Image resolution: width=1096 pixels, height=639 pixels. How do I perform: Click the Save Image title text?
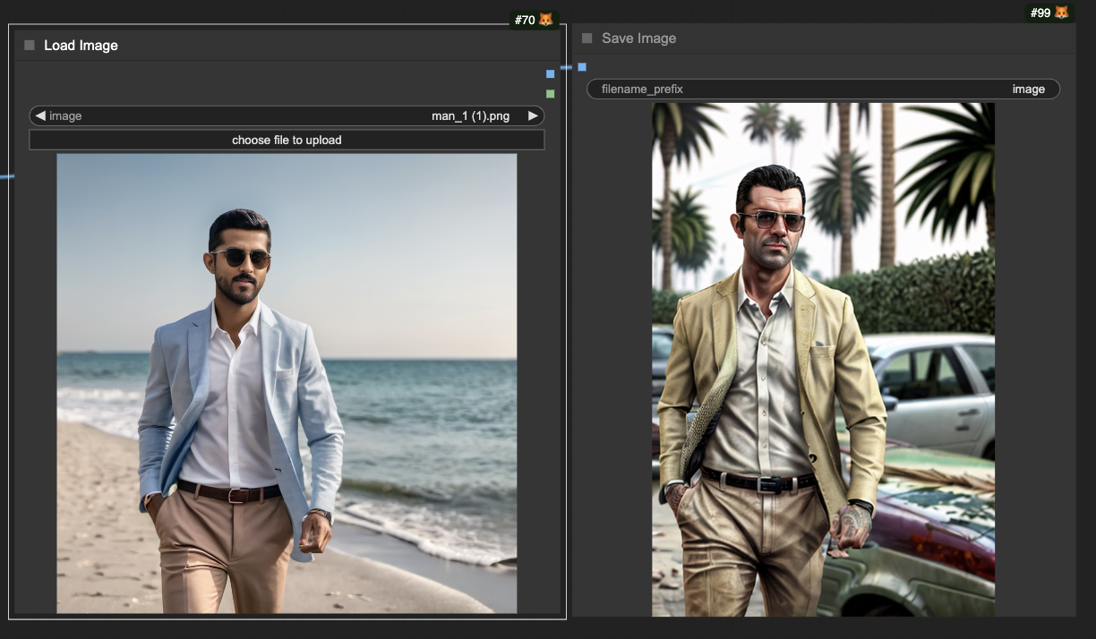[x=638, y=38]
